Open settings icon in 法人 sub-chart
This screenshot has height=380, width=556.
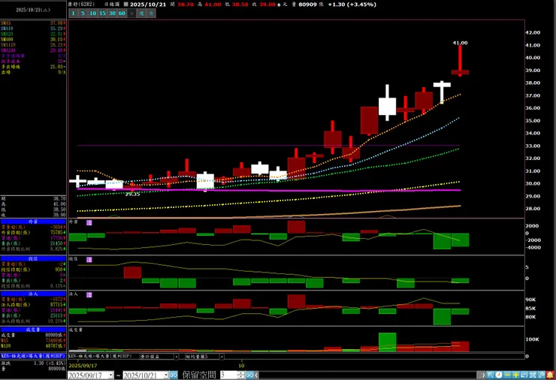(x=89, y=295)
